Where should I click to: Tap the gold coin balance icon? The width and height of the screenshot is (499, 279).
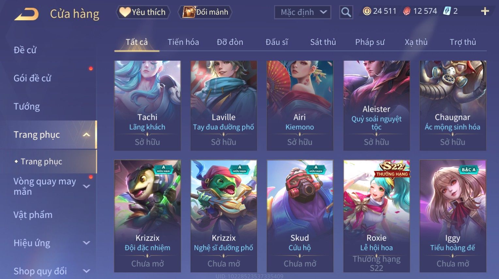[x=367, y=11]
